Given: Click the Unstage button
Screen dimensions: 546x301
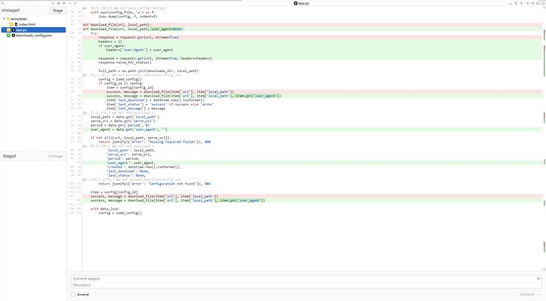Looking at the screenshot, I should click(55, 156).
